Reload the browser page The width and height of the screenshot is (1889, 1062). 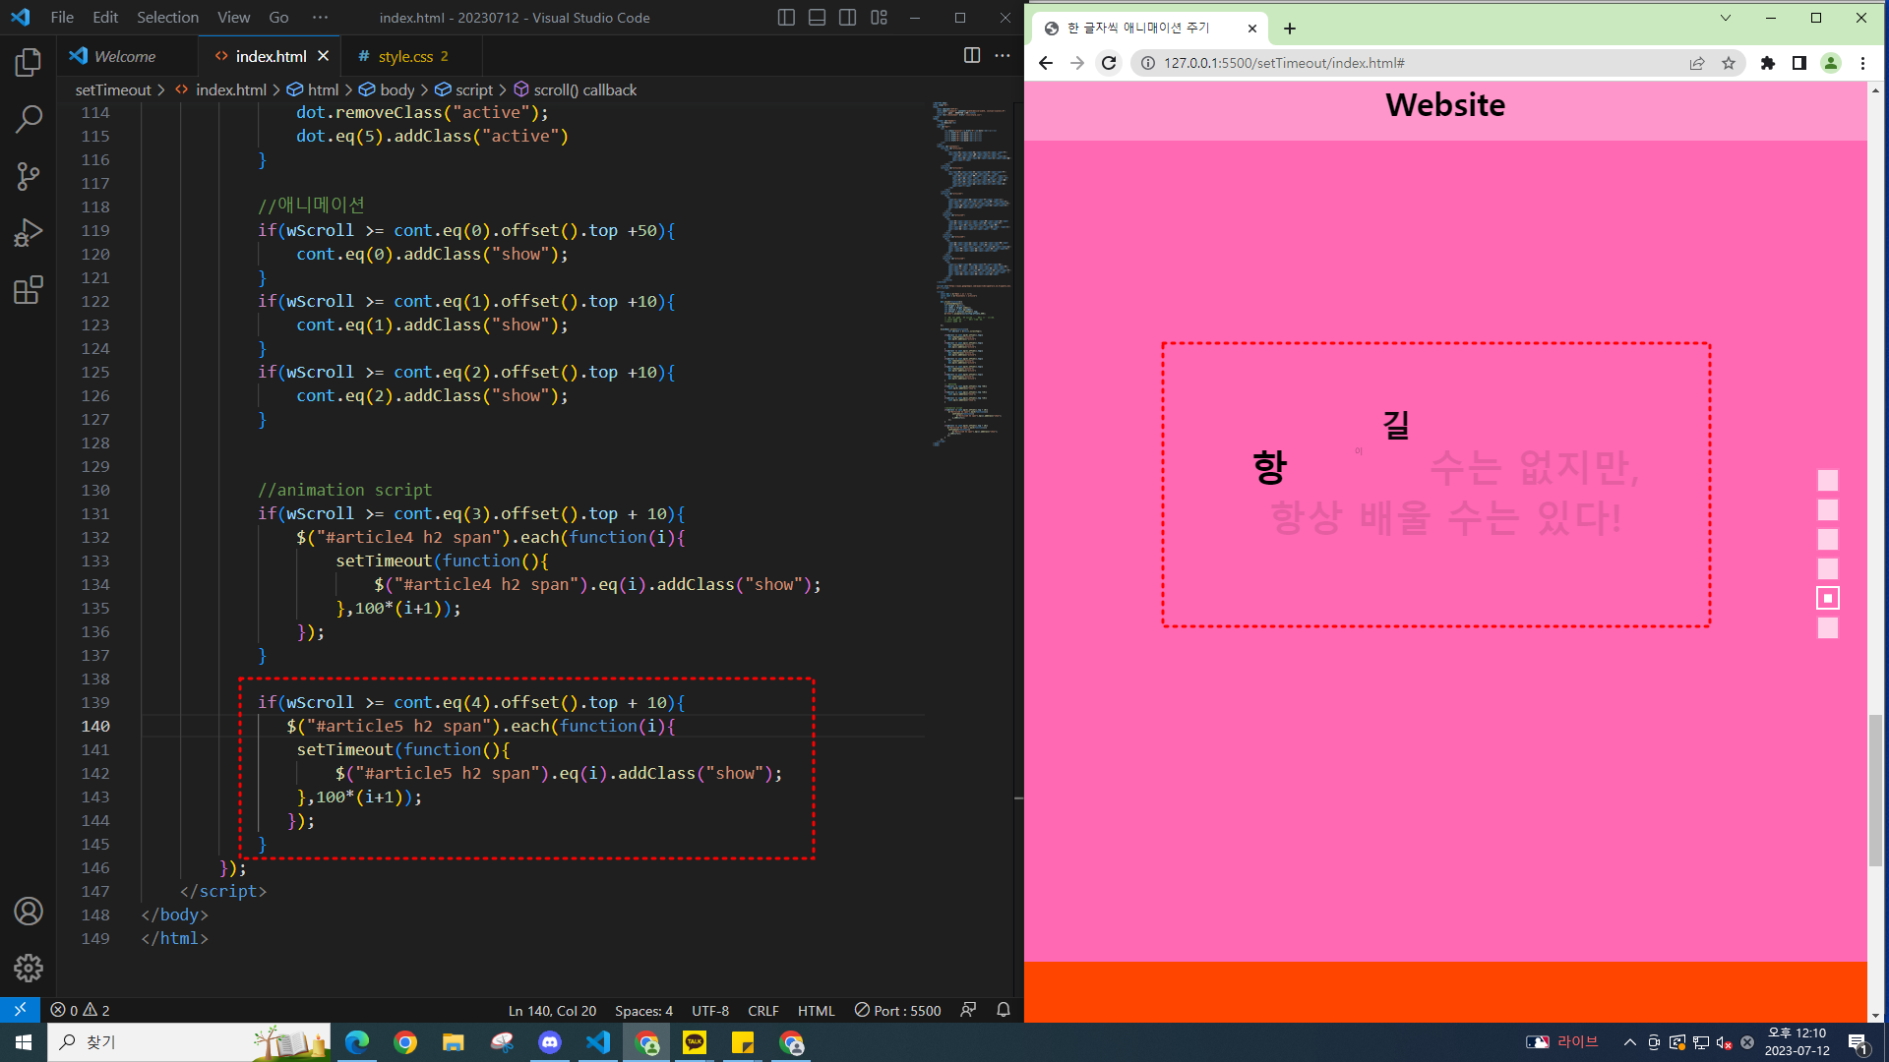pyautogui.click(x=1109, y=63)
